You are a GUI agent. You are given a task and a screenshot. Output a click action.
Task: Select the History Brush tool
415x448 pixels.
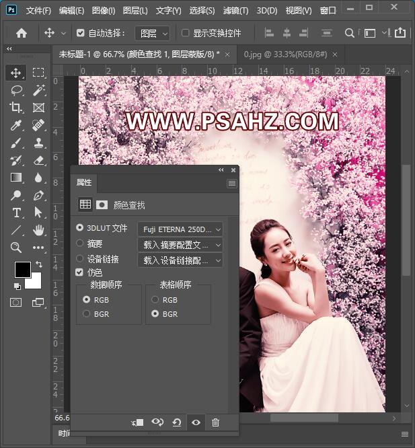pos(15,160)
